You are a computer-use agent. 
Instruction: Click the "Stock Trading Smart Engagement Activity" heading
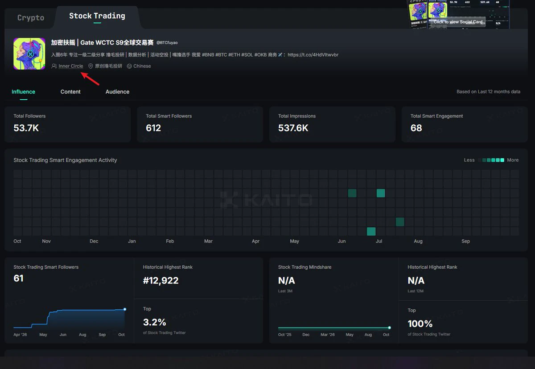65,160
